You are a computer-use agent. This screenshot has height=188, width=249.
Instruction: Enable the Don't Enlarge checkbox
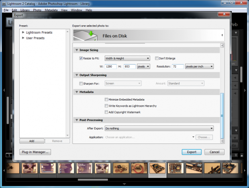coord(157,59)
